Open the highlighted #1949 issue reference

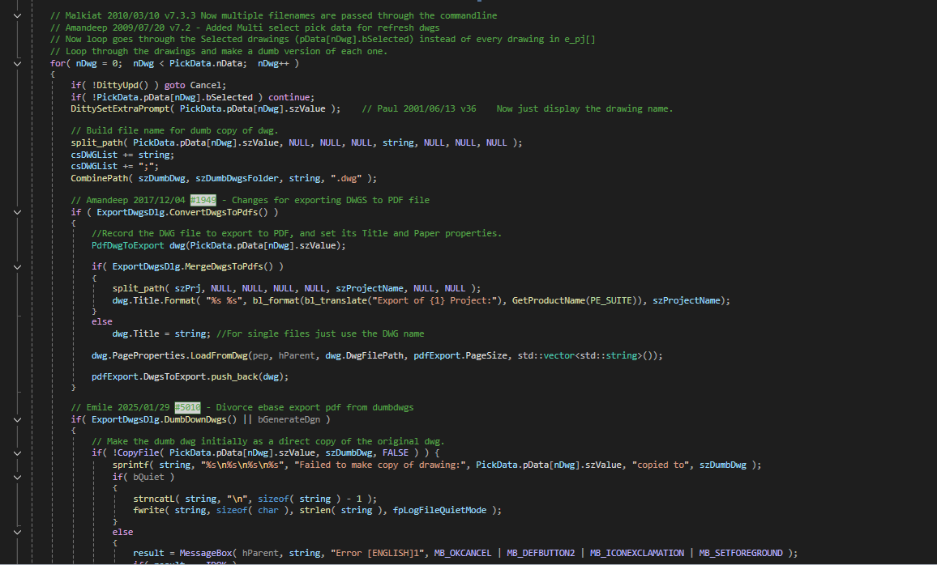[x=203, y=201]
